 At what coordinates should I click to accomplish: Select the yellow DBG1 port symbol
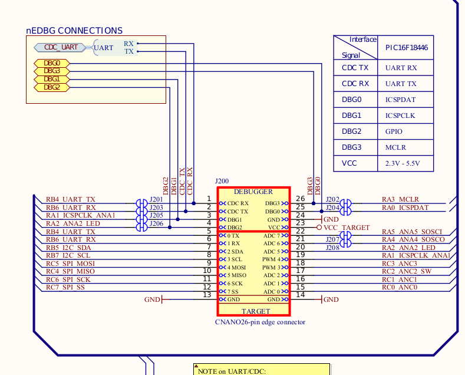pos(52,79)
